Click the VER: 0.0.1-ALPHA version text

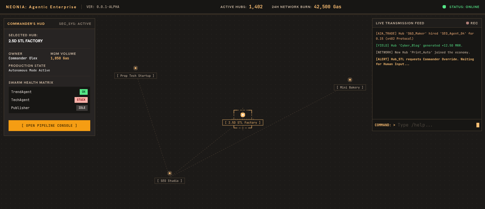click(x=103, y=7)
